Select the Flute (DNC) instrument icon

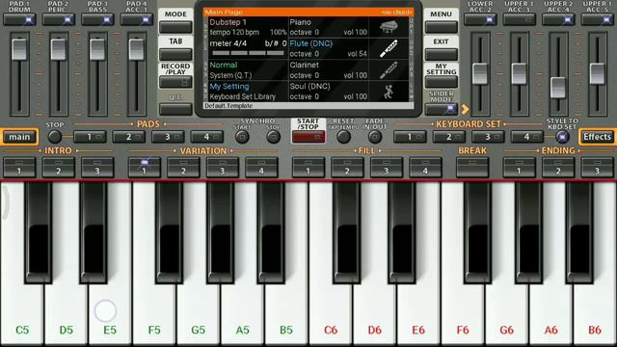pyautogui.click(x=389, y=48)
